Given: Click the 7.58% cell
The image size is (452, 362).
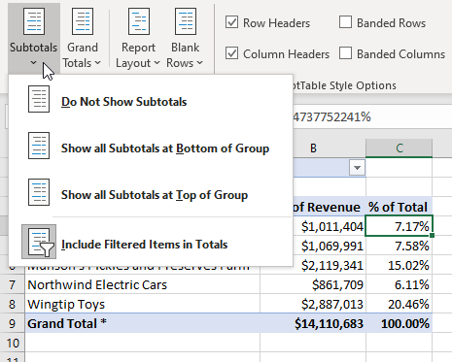Looking at the screenshot, I should coord(400,246).
